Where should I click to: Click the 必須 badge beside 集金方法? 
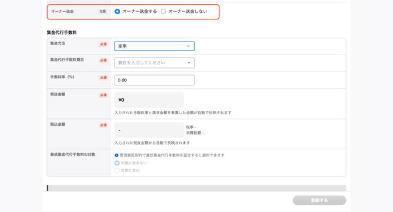103,44
